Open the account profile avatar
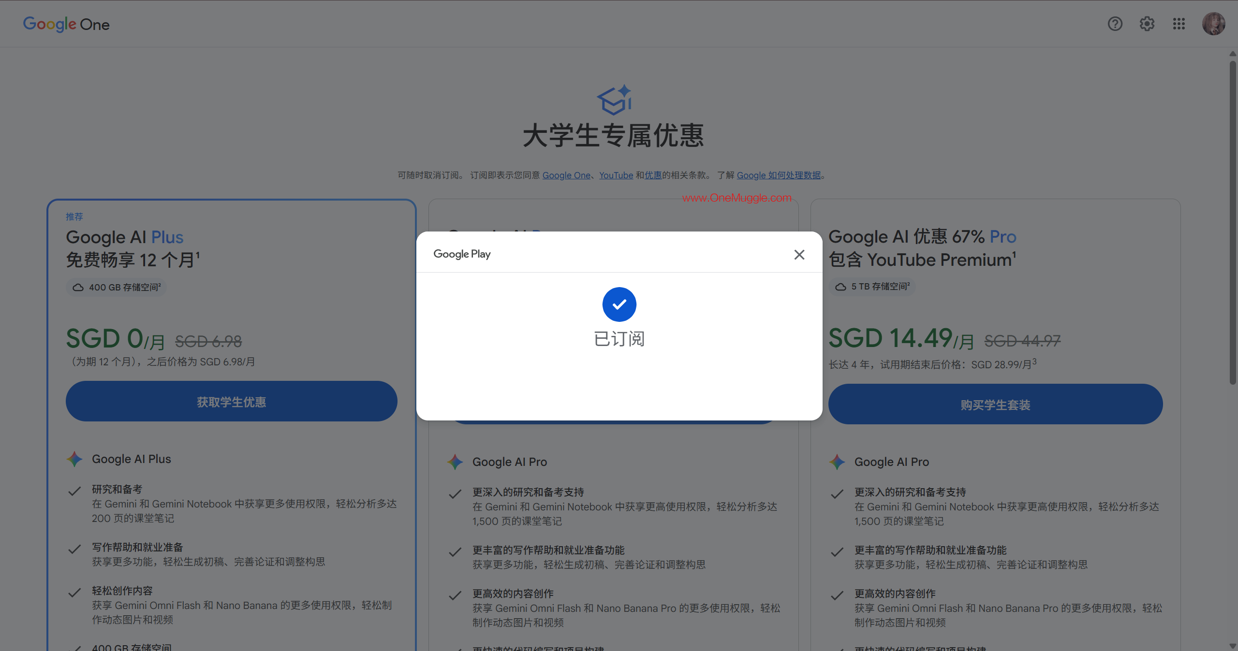1238x651 pixels. (1214, 24)
